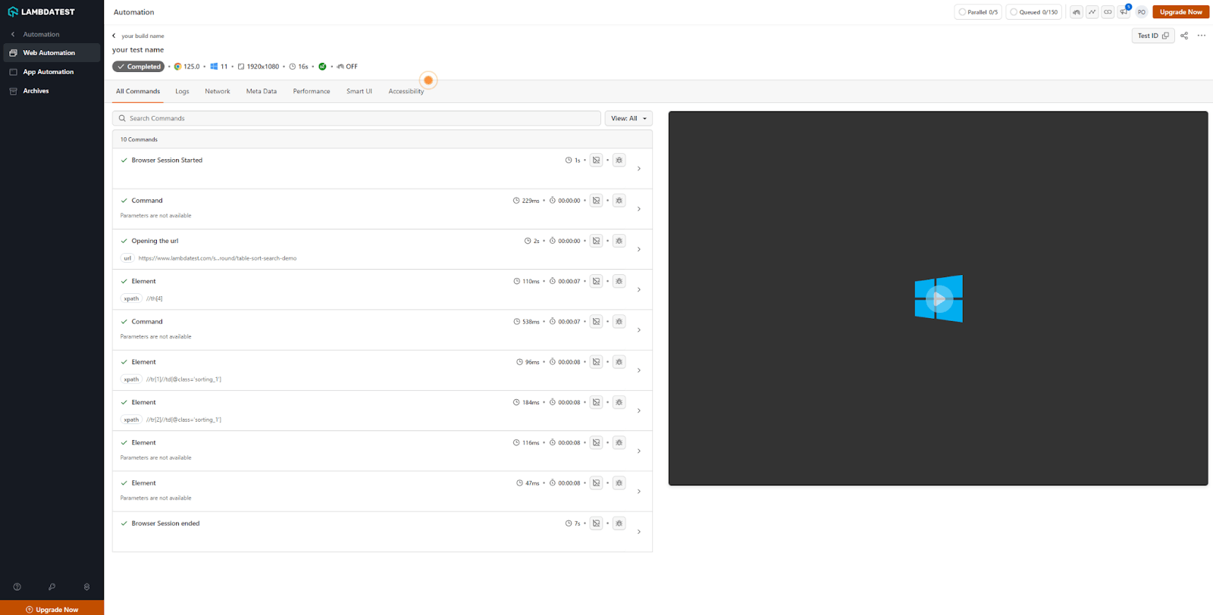1213x615 pixels.
Task: Expand the 96ms Element row chevron
Action: point(639,370)
